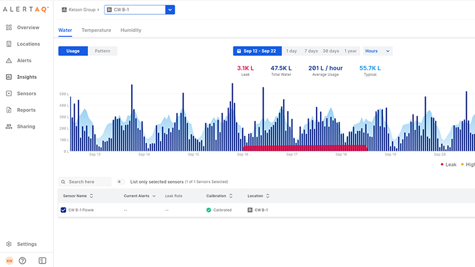Switch to the Humidity tab

point(131,30)
